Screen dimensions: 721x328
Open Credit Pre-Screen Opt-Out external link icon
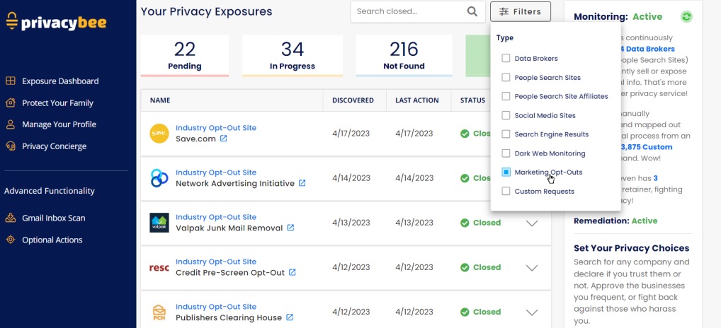point(293,272)
